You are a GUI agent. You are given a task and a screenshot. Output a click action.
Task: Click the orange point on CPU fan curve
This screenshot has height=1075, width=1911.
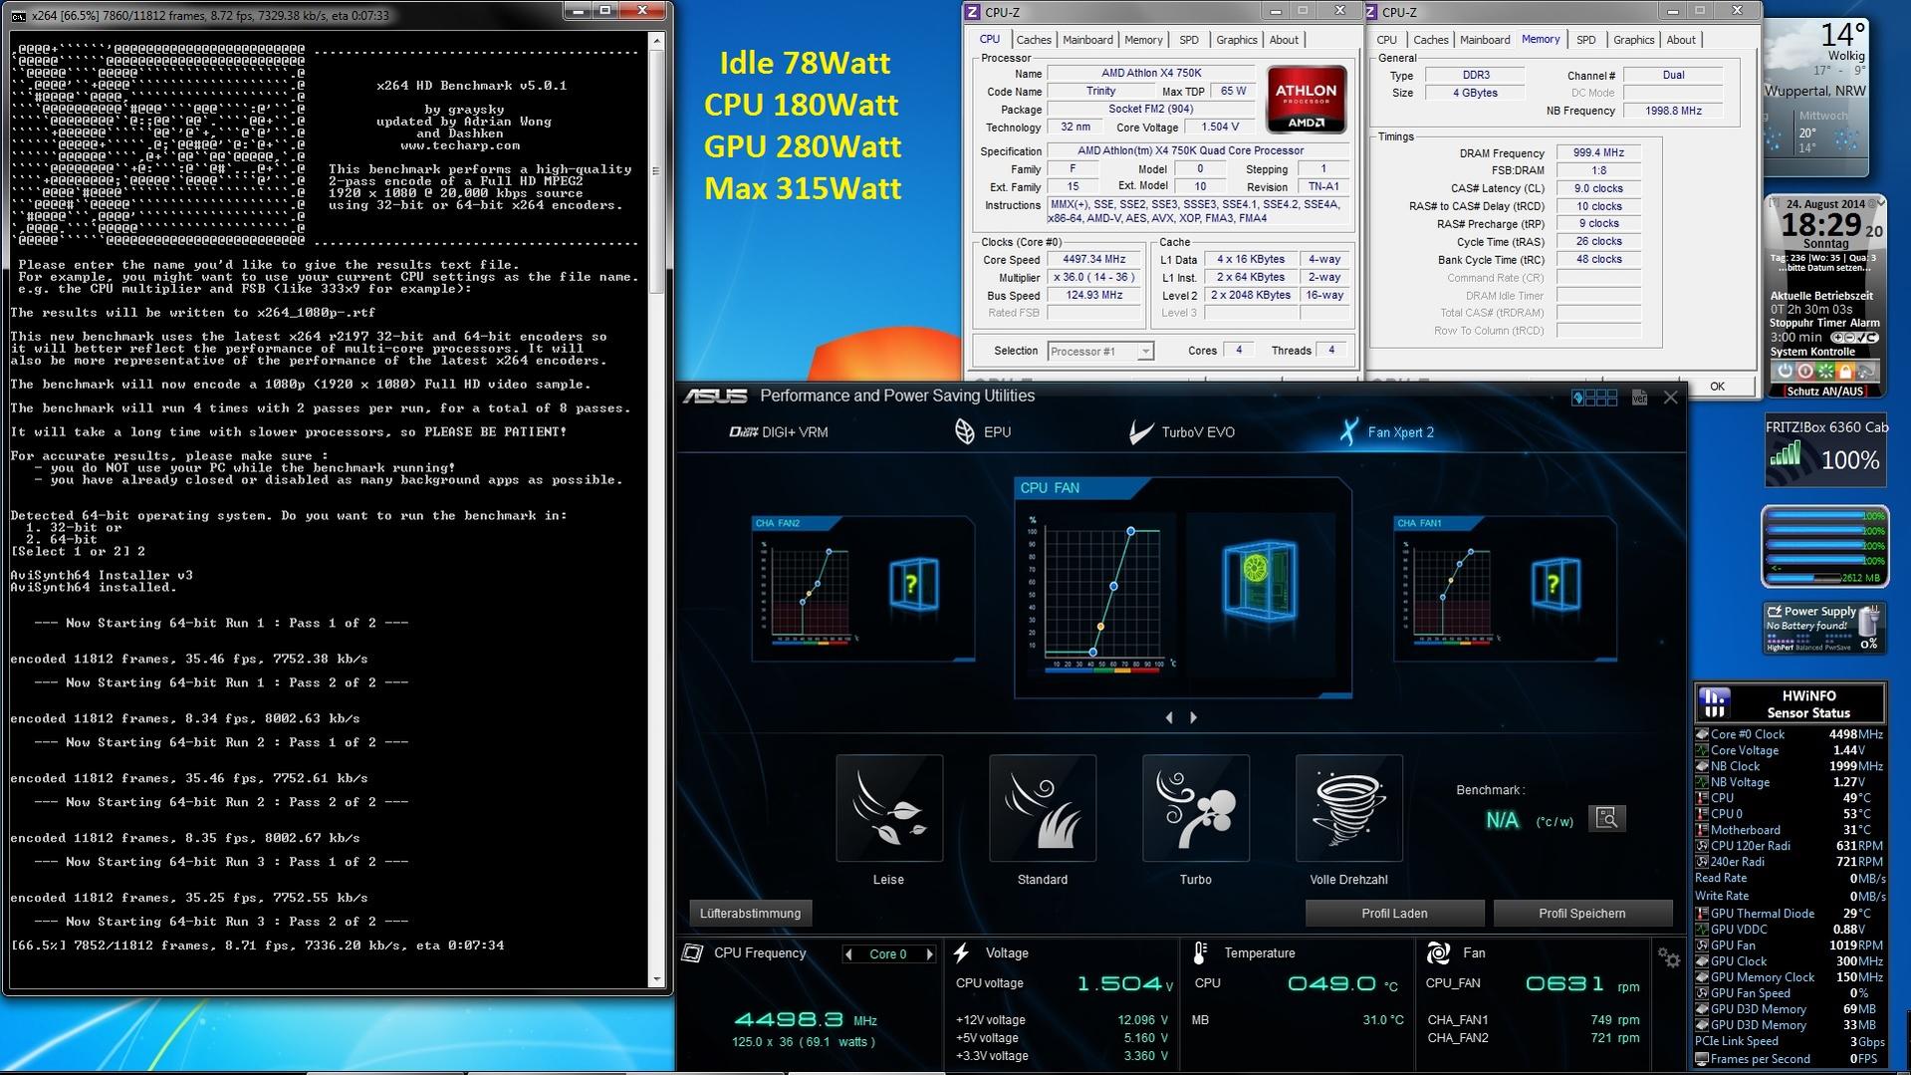[x=1100, y=627]
